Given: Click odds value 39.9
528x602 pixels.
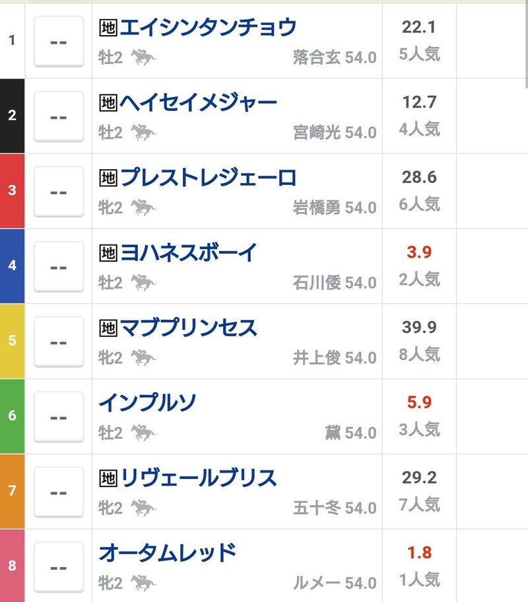Looking at the screenshot, I should point(418,327).
